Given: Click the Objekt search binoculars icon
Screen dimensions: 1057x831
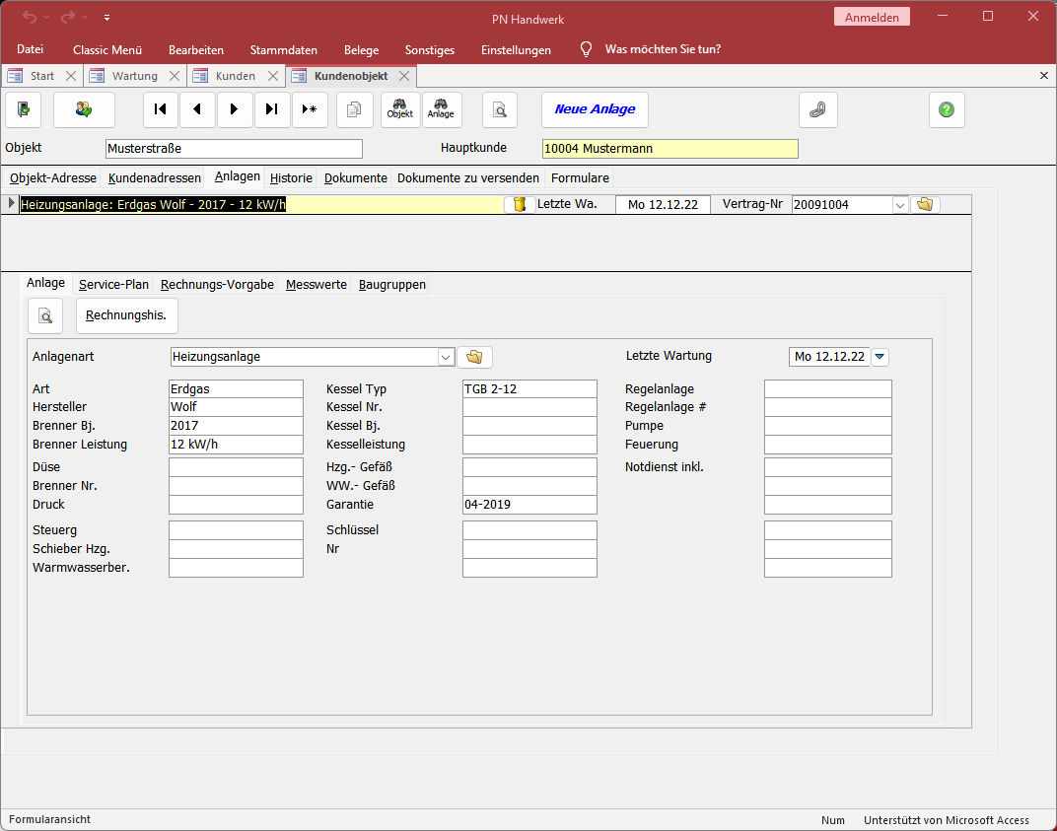Looking at the screenshot, I should pos(400,109).
